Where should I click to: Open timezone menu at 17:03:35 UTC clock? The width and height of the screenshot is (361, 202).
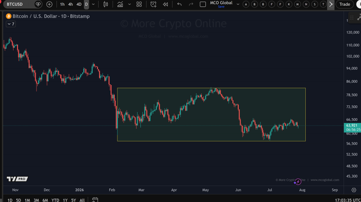pos(348,200)
